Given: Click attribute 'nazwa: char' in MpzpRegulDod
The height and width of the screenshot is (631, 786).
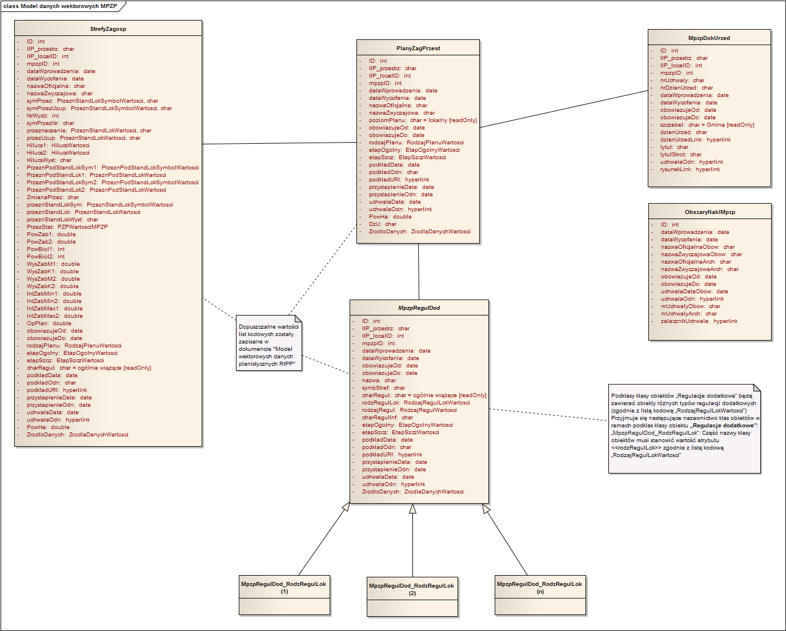Looking at the screenshot, I should tap(379, 381).
